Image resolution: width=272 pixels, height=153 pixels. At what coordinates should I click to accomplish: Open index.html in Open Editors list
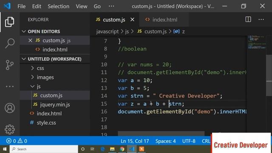pos(55,50)
